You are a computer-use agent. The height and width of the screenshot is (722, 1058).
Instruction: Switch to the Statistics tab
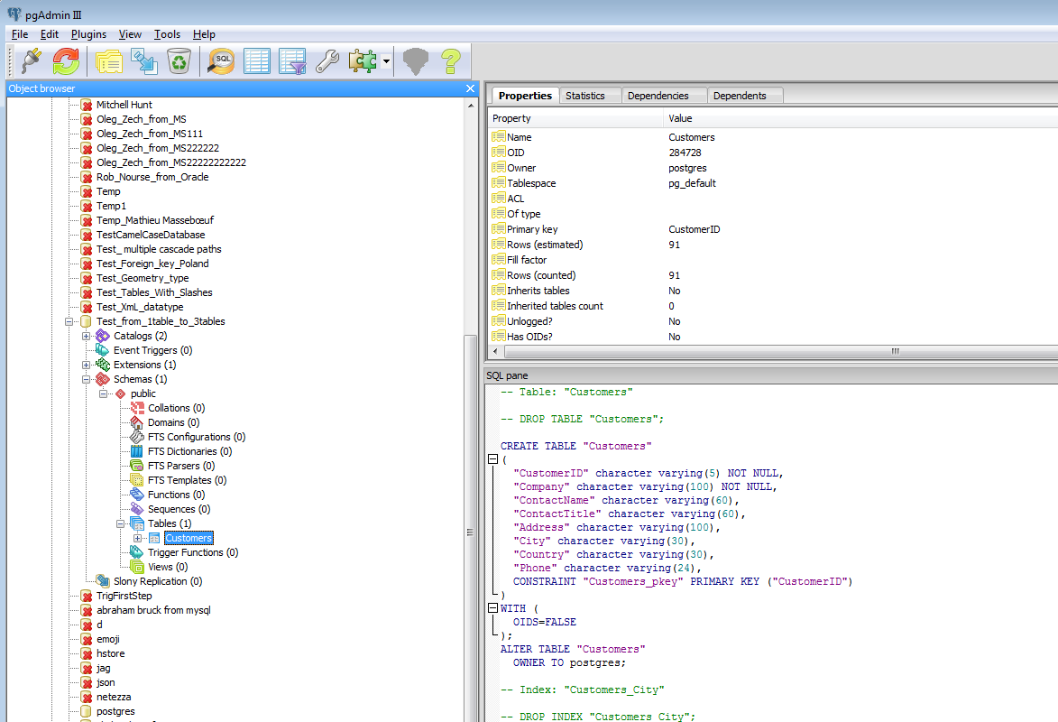pyautogui.click(x=588, y=95)
